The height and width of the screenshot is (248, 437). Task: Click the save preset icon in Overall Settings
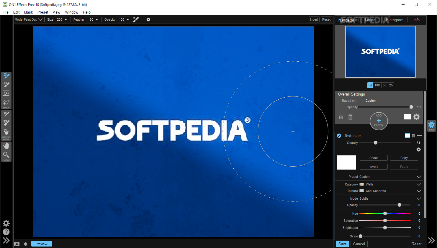[x=341, y=117]
